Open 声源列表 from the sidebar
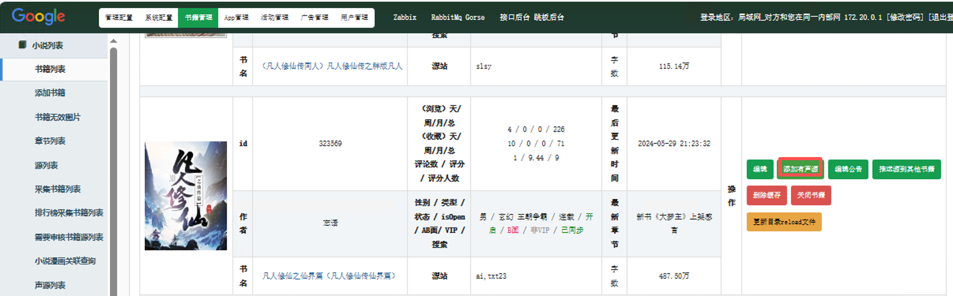The image size is (953, 296). pyautogui.click(x=50, y=285)
